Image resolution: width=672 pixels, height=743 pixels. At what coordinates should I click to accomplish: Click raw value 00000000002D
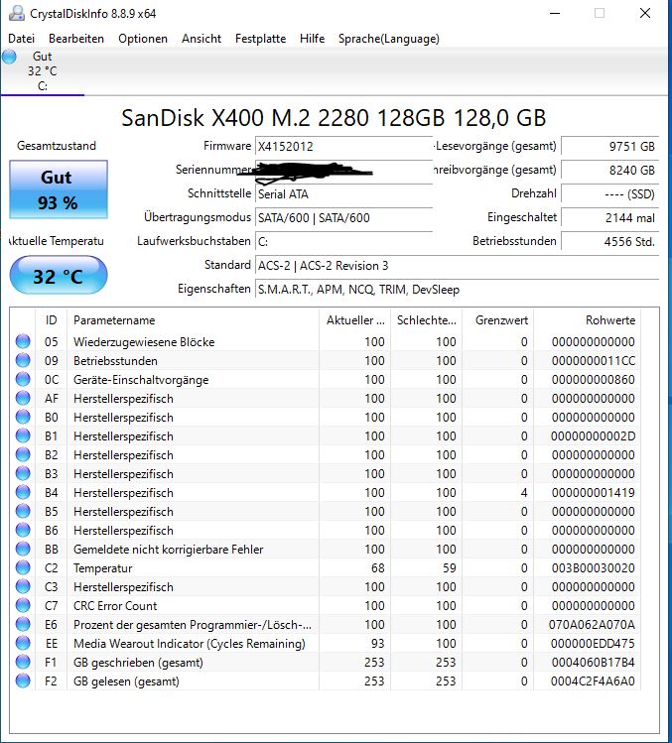point(594,435)
